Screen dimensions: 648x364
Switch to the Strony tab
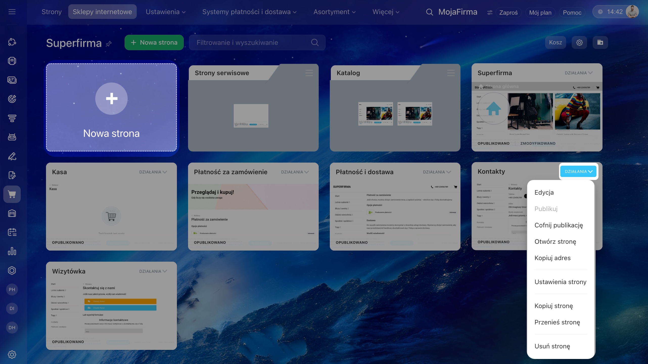click(x=52, y=12)
